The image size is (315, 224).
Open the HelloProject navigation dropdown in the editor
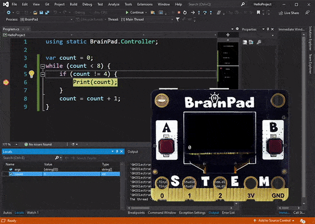pos(38,35)
